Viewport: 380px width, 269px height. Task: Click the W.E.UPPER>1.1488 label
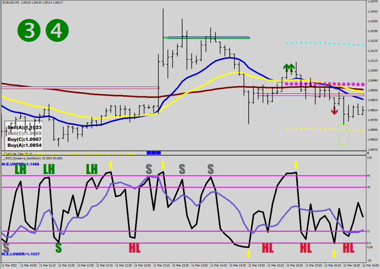click(x=20, y=164)
